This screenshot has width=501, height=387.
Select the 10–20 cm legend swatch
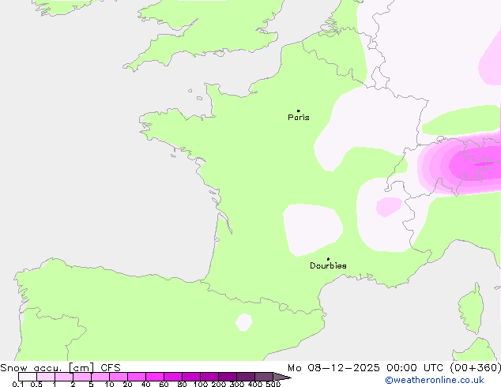(119, 377)
